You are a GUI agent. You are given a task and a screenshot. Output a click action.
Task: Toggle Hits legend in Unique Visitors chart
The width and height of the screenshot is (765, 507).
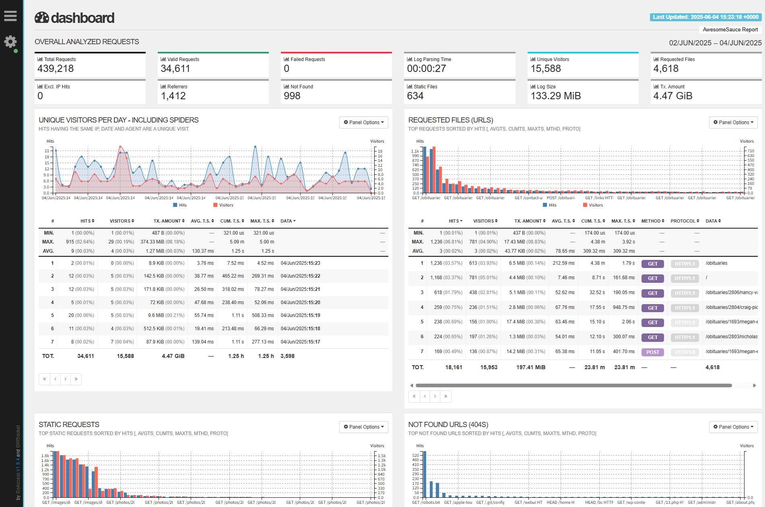pos(180,205)
